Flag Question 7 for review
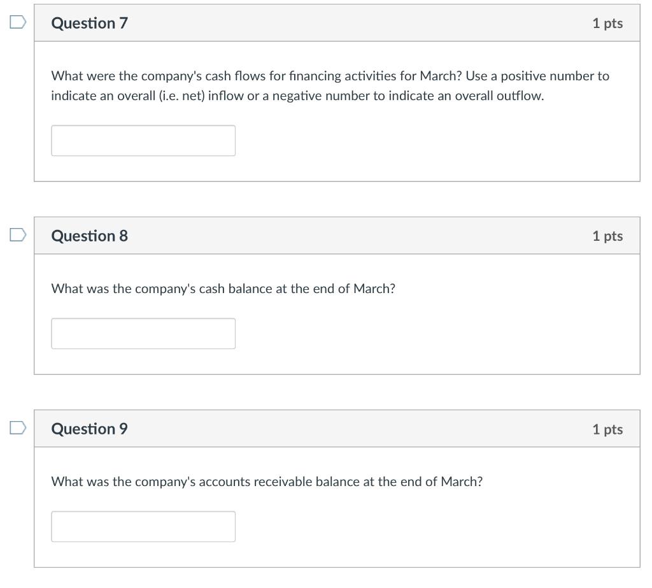The width and height of the screenshot is (652, 588). [17, 23]
